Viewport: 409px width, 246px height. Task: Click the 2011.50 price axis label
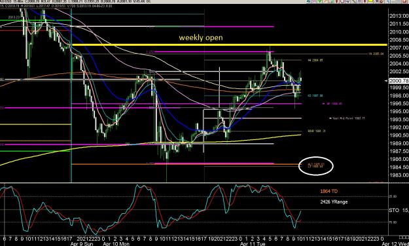[399, 24]
